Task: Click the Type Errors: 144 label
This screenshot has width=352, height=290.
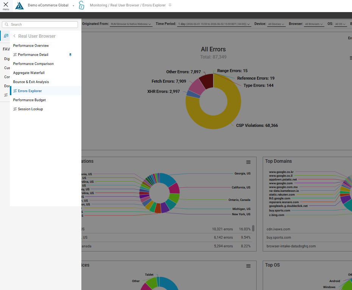Action: click(259, 85)
